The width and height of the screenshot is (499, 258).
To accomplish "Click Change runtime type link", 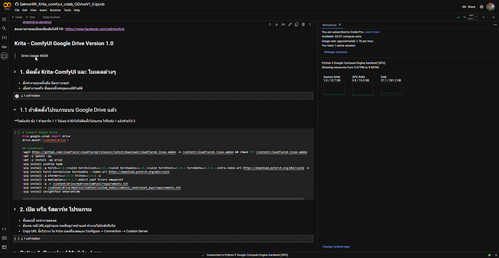I will click(336, 247).
